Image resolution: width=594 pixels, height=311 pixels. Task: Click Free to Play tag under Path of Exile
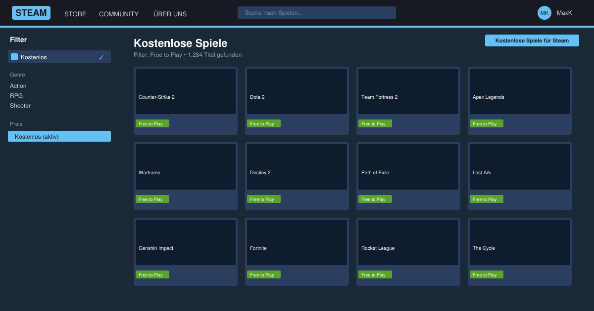pyautogui.click(x=375, y=199)
